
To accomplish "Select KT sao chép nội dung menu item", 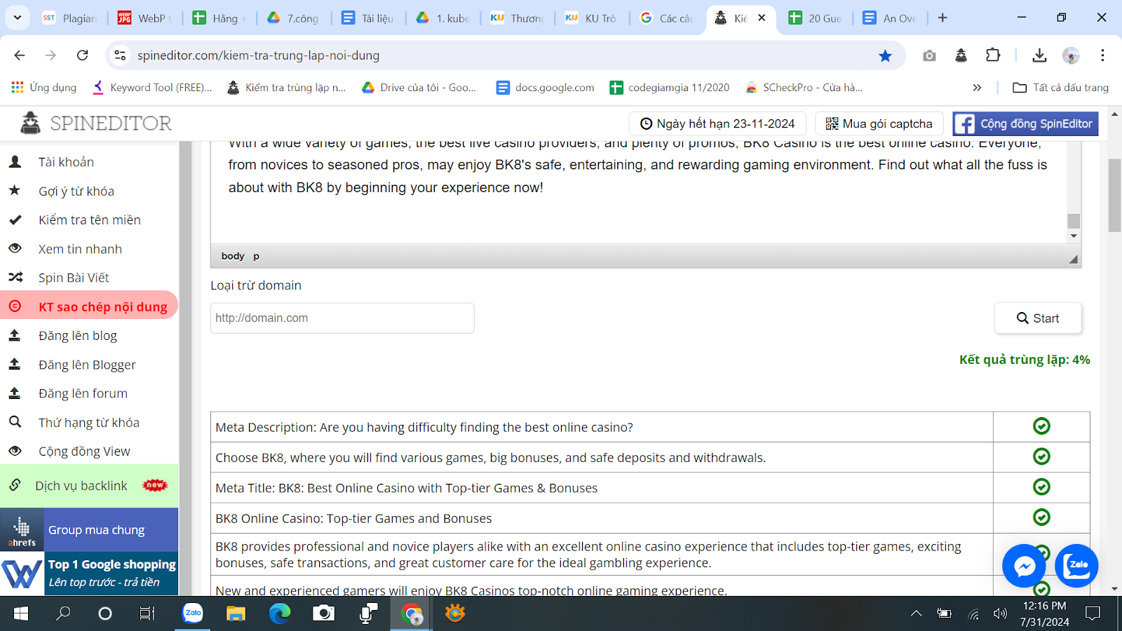I will pyautogui.click(x=89, y=306).
